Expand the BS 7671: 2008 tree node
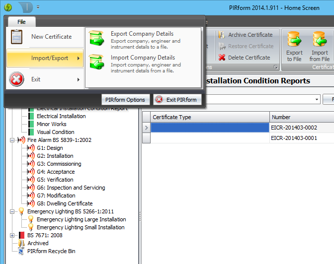The height and width of the screenshot is (264, 334). [x=12, y=235]
